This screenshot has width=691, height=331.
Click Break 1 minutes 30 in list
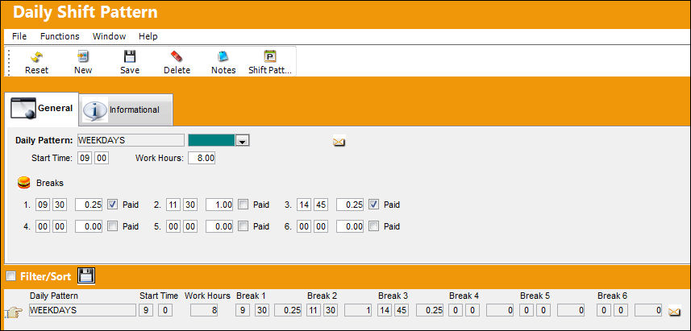point(261,310)
